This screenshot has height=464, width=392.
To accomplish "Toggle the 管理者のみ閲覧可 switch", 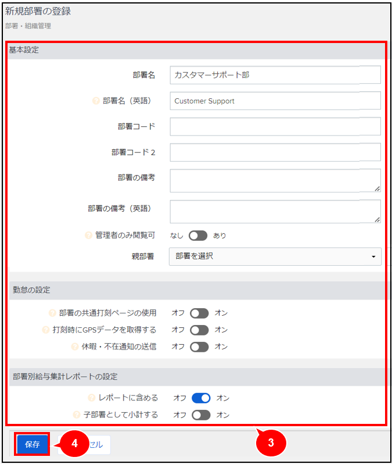I will 198,235.
